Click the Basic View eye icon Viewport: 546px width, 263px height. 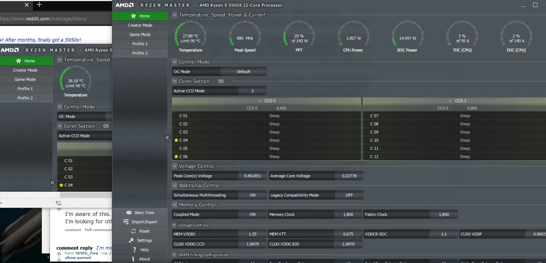point(129,213)
